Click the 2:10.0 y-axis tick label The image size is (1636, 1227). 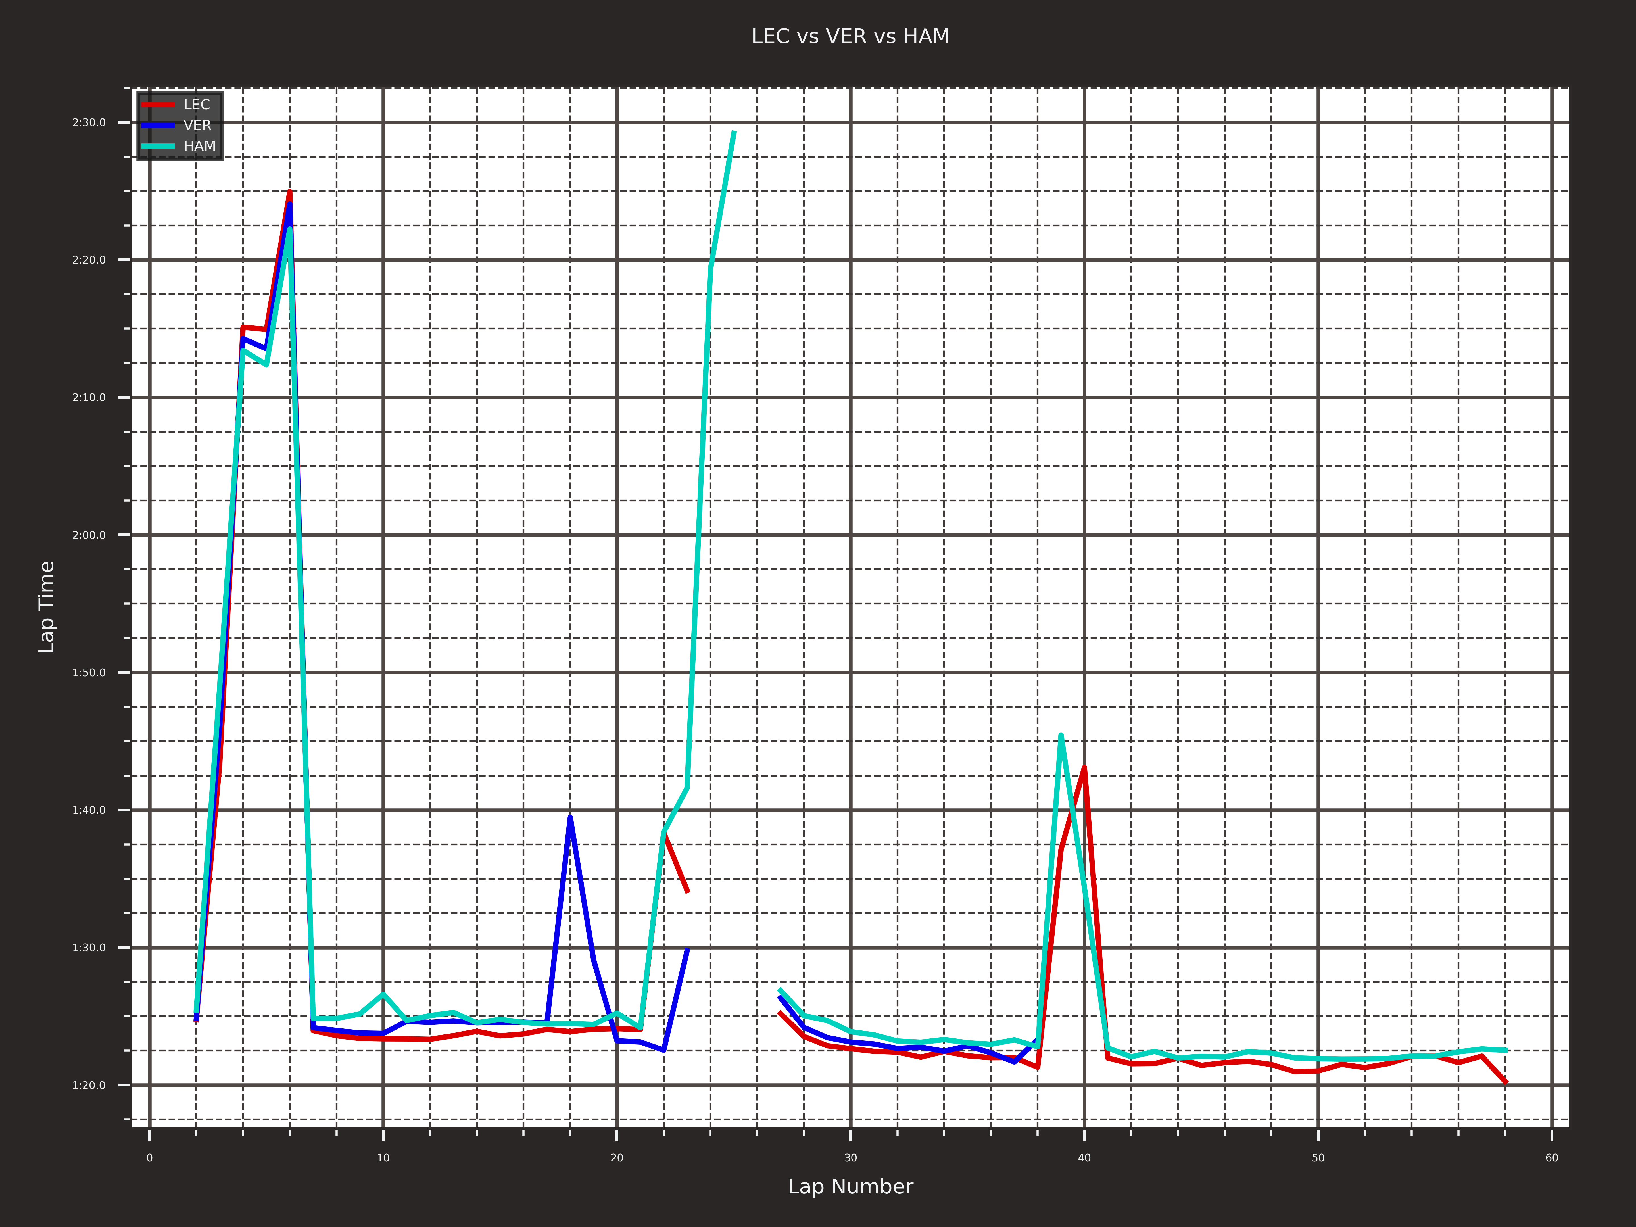(89, 398)
